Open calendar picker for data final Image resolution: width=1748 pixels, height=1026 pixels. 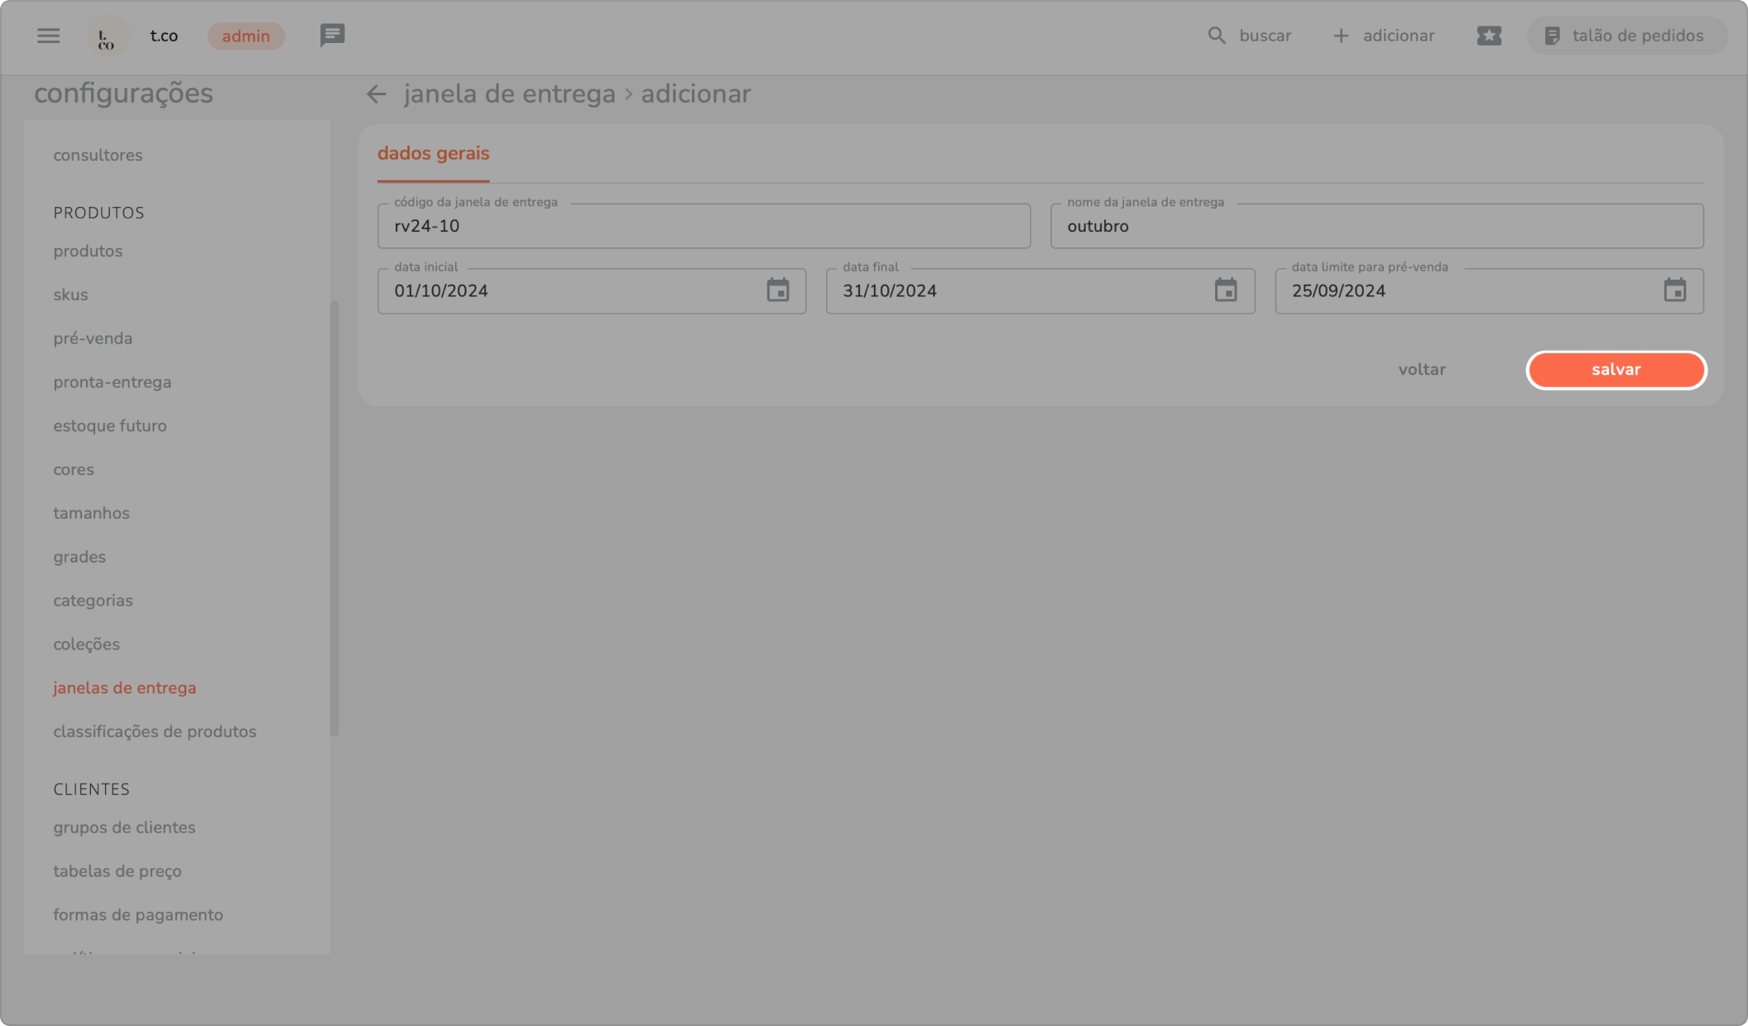click(1226, 290)
